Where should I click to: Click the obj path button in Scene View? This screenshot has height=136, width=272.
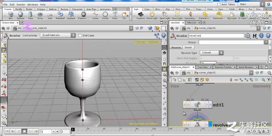click(17, 28)
